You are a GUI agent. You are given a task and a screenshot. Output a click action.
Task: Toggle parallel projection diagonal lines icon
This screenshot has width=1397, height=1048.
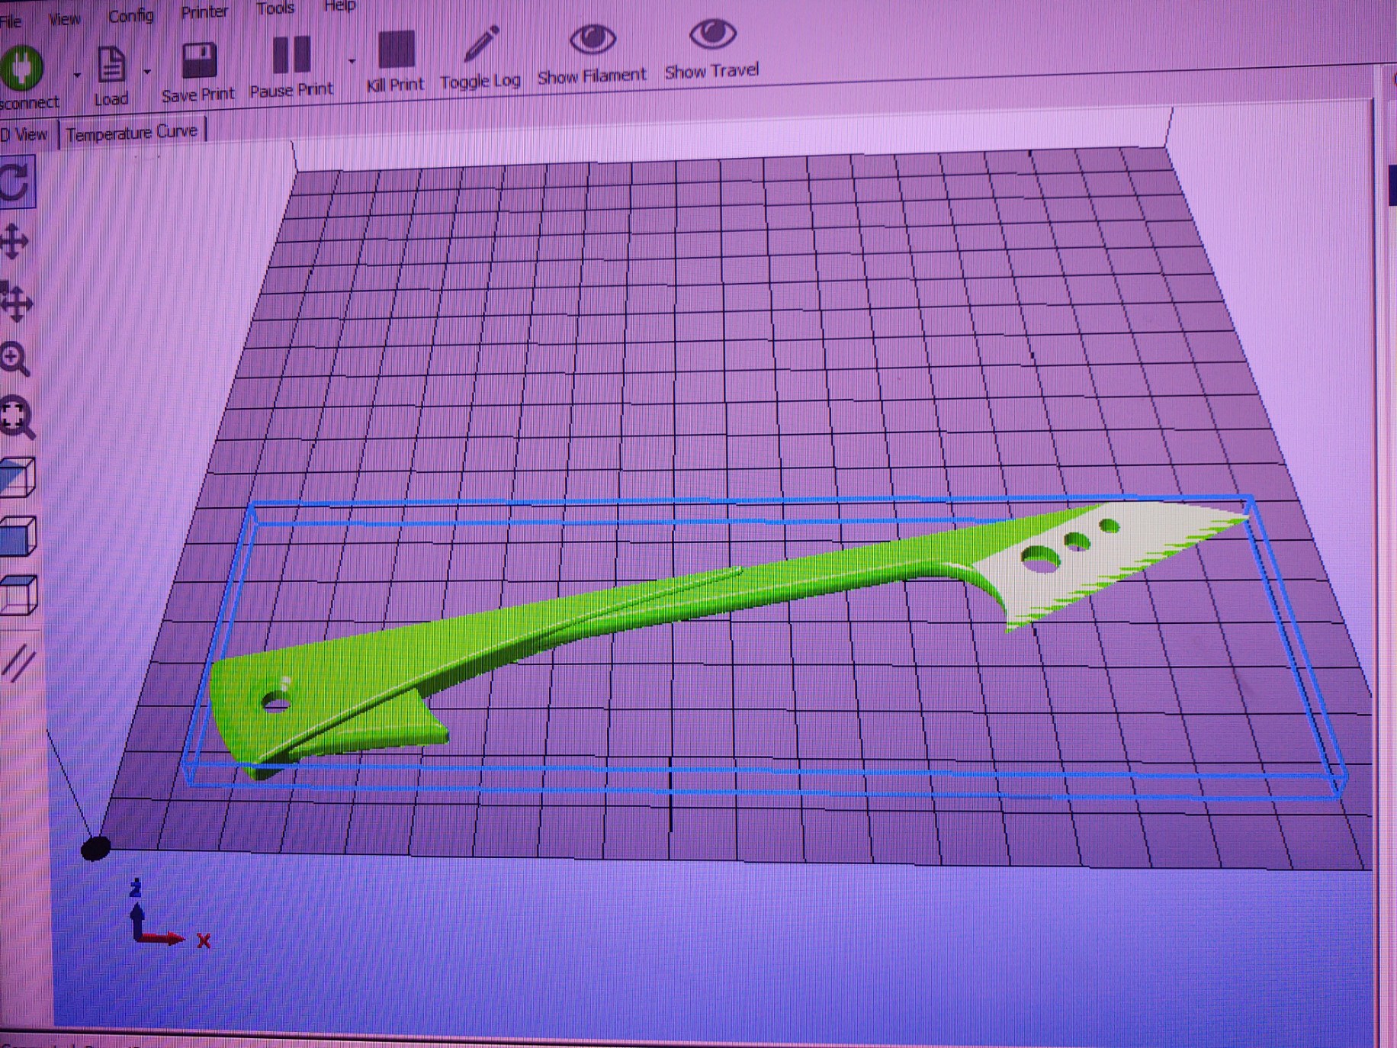pos(18,661)
